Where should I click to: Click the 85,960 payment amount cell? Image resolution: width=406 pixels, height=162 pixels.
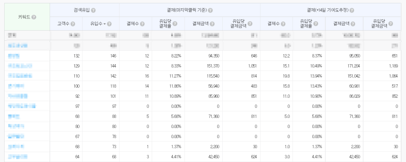203,96
